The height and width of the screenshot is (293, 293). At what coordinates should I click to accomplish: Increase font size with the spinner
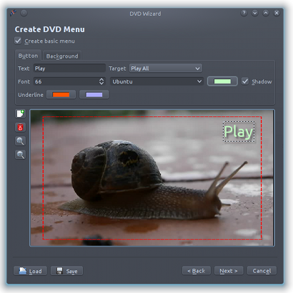pyautogui.click(x=101, y=80)
